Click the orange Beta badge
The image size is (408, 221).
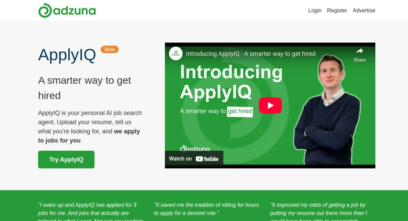pyautogui.click(x=109, y=49)
